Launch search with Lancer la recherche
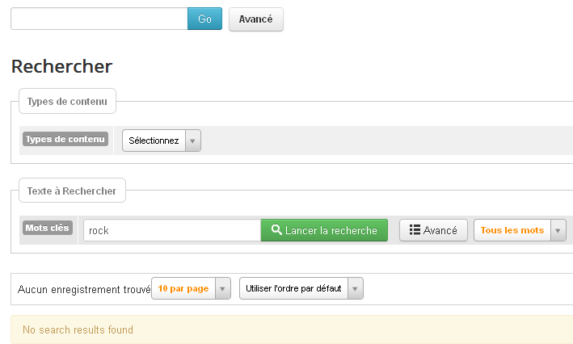This screenshot has height=344, width=573. [x=324, y=230]
